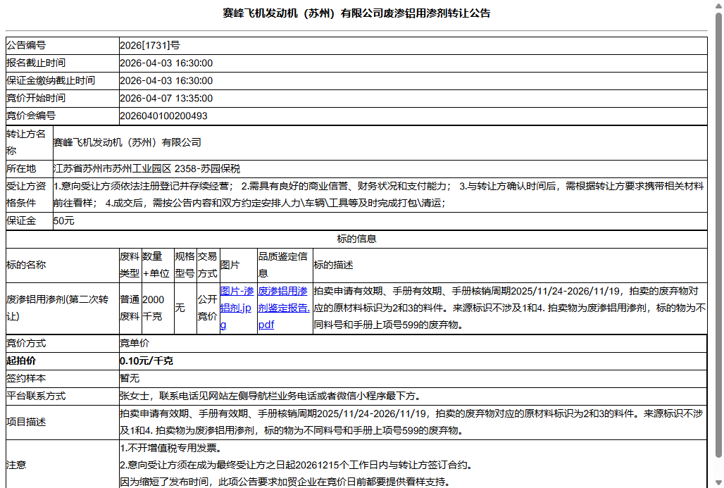
Task: Click the 竞单价 value
Action: tap(135, 343)
